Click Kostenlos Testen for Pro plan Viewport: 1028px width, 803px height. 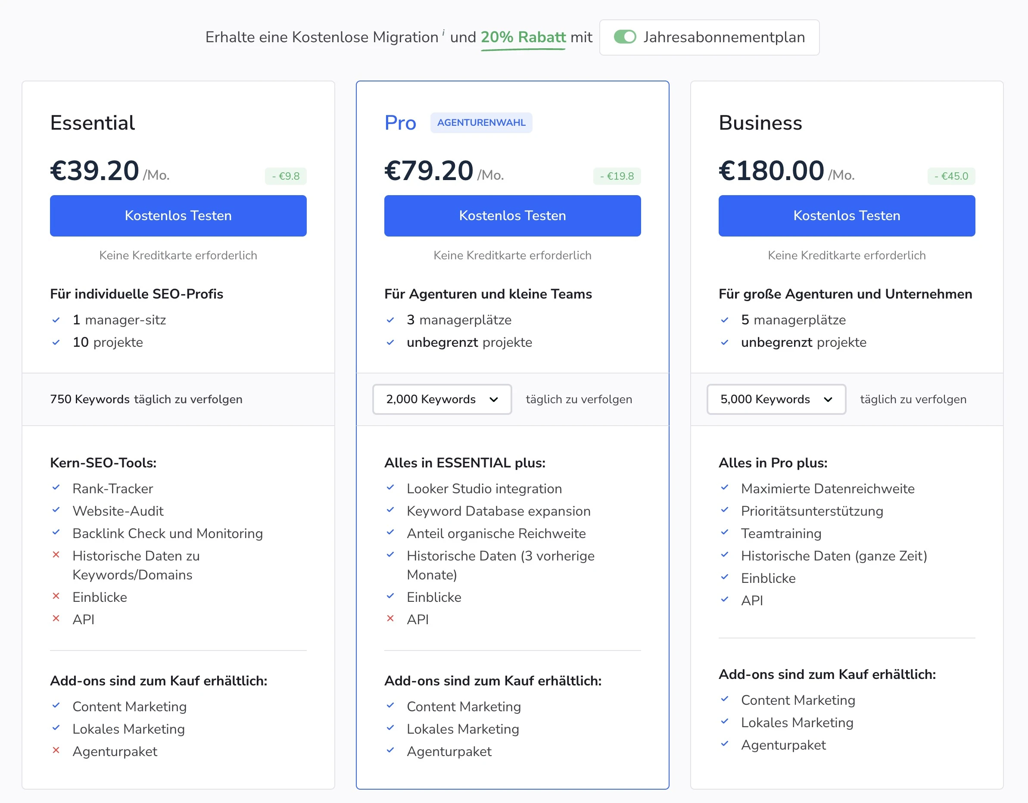pos(512,215)
